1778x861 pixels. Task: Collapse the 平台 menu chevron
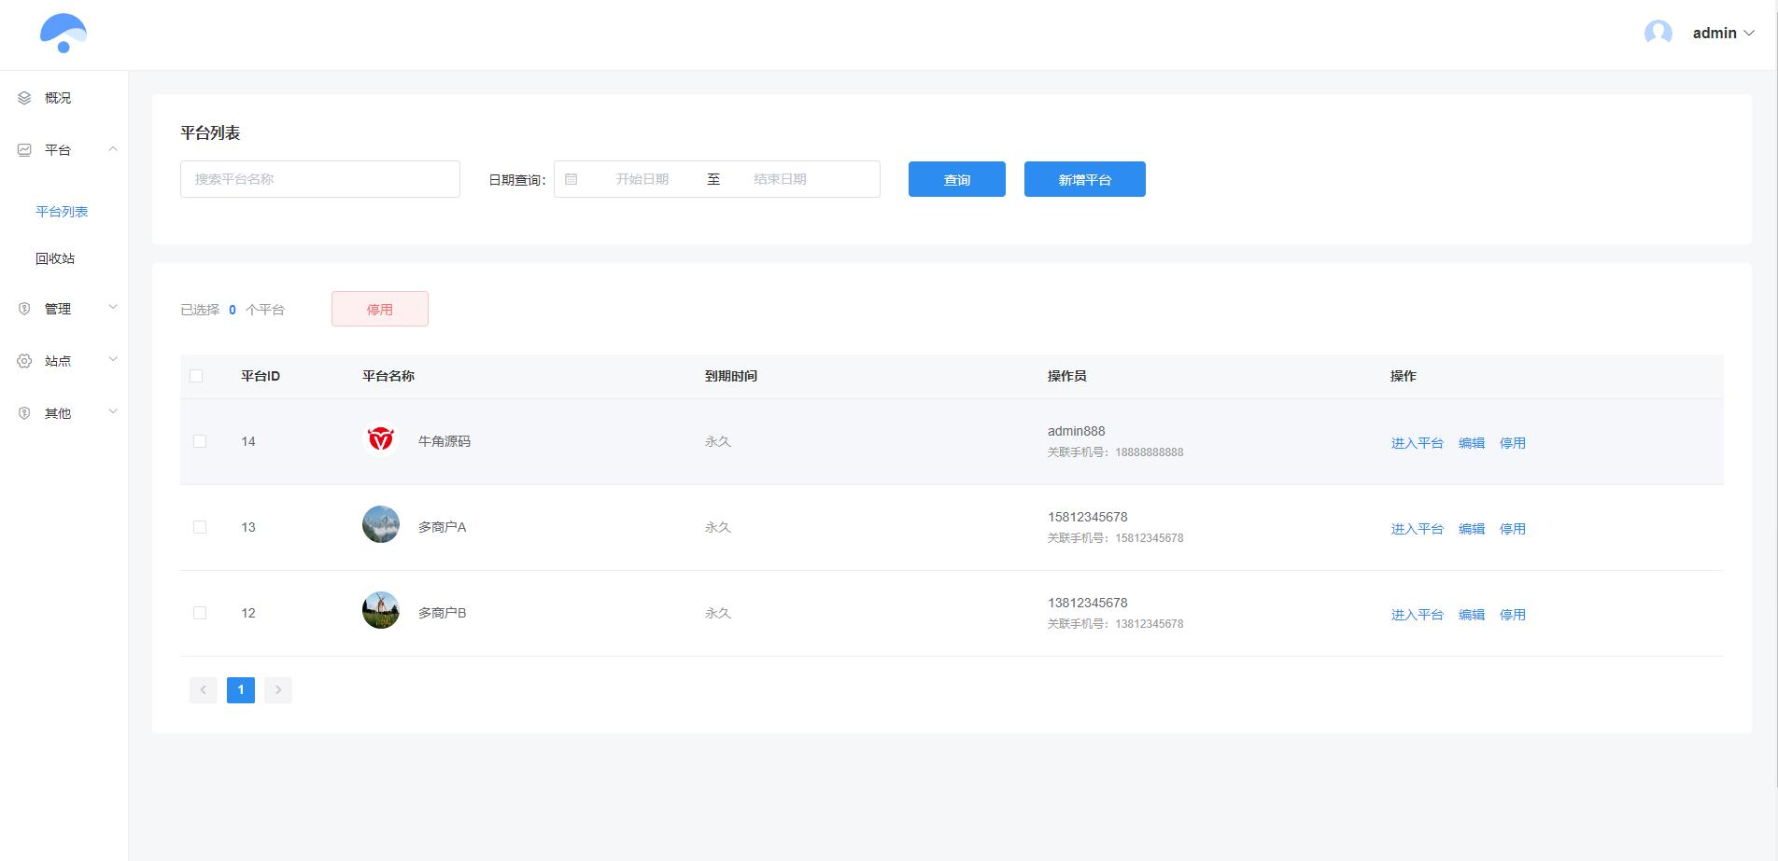coord(113,149)
